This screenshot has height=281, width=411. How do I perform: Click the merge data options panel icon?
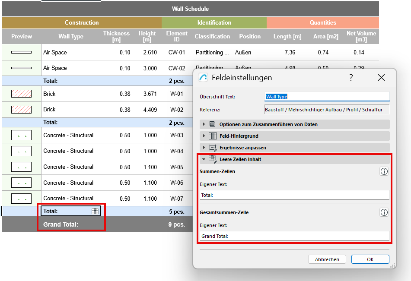213,124
